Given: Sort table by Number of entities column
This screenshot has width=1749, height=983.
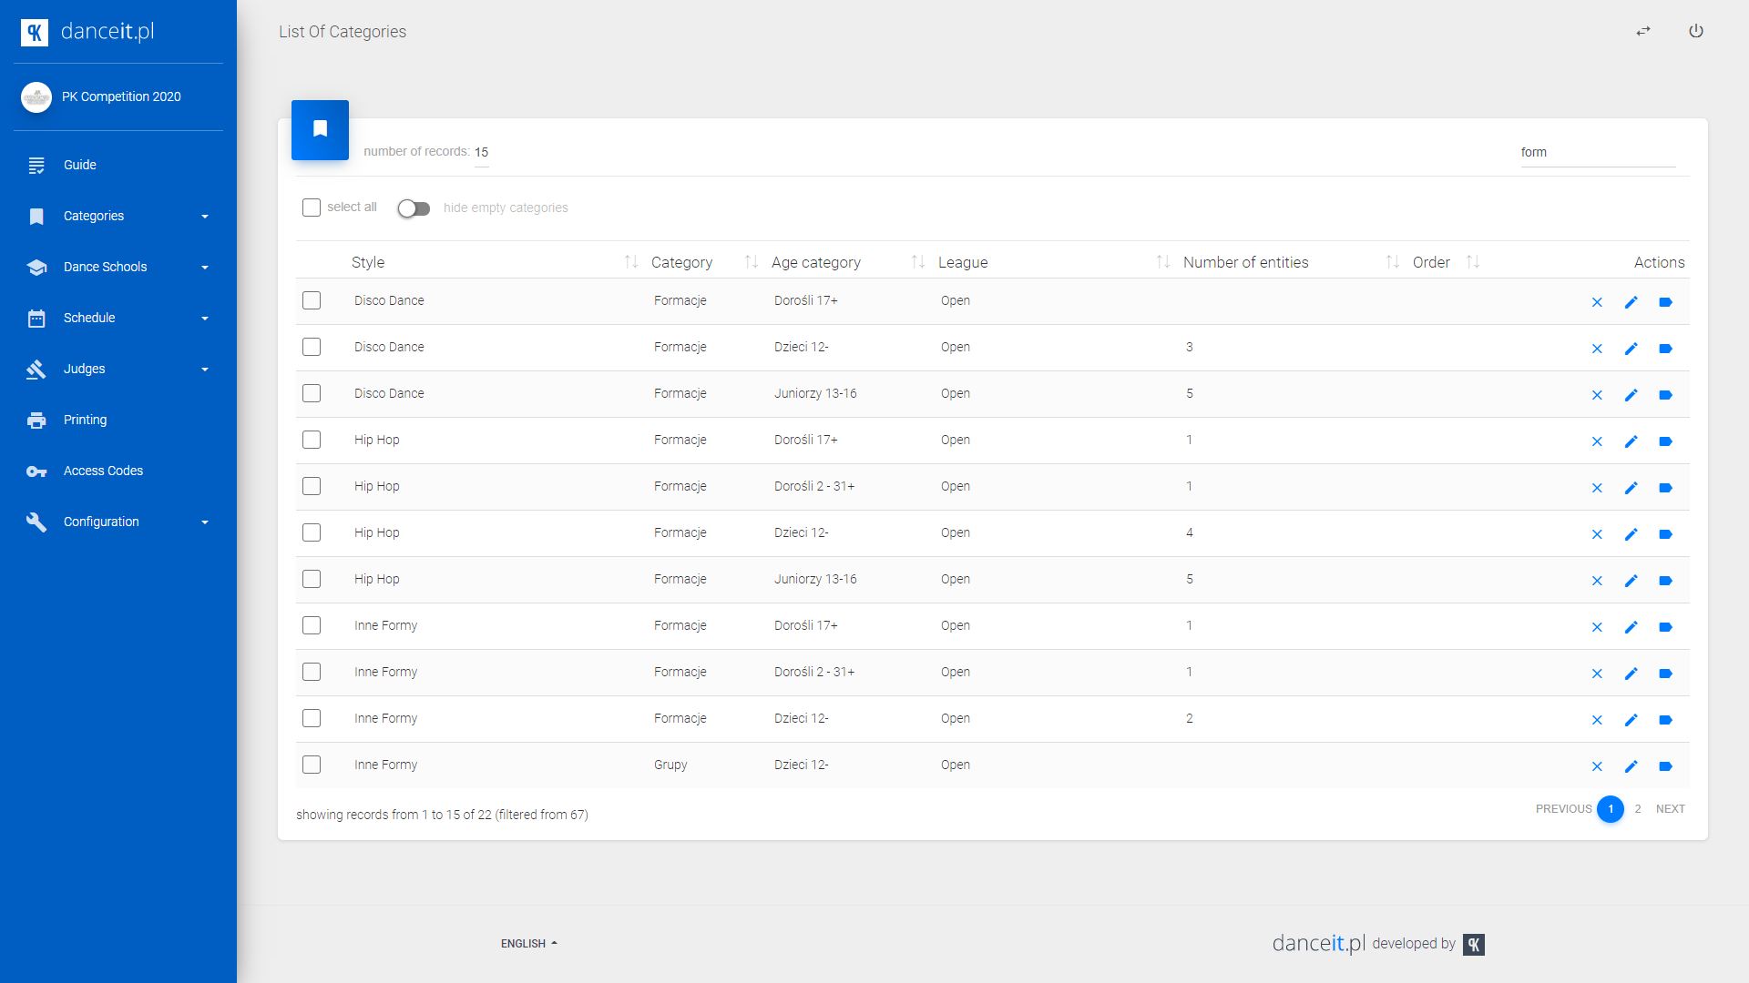Looking at the screenshot, I should point(1245,262).
